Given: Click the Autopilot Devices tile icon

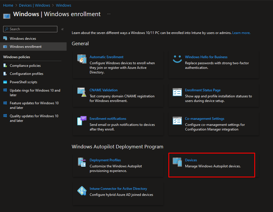Looking at the screenshot, I should [177, 162].
